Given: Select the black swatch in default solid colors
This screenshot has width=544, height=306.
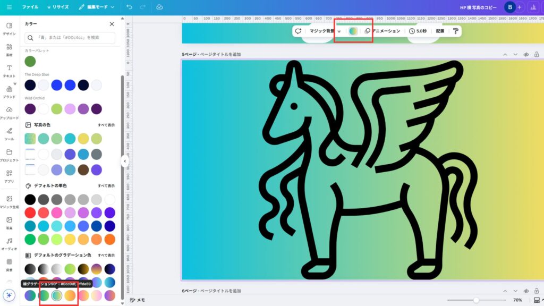Looking at the screenshot, I should [x=30, y=199].
